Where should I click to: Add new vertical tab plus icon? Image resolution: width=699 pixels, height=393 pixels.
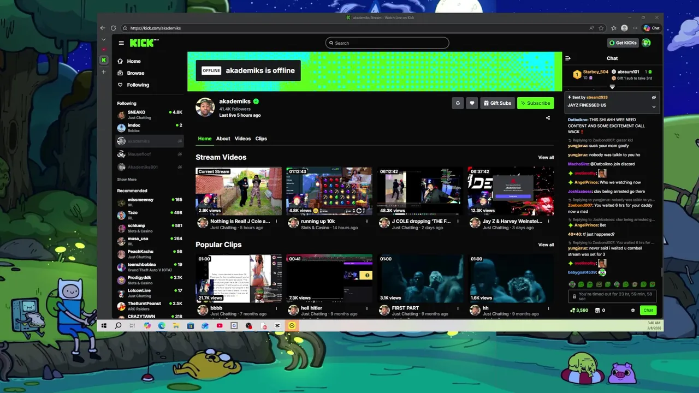[104, 72]
